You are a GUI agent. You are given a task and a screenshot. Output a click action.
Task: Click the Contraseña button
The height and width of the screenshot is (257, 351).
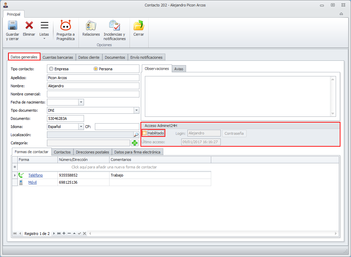[234, 133]
